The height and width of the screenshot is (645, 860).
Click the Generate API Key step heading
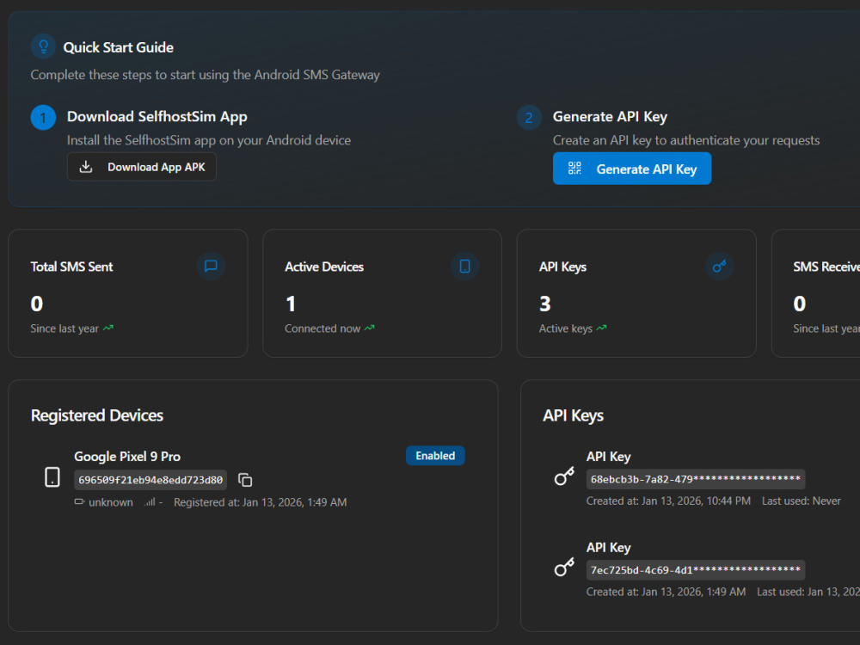click(610, 116)
